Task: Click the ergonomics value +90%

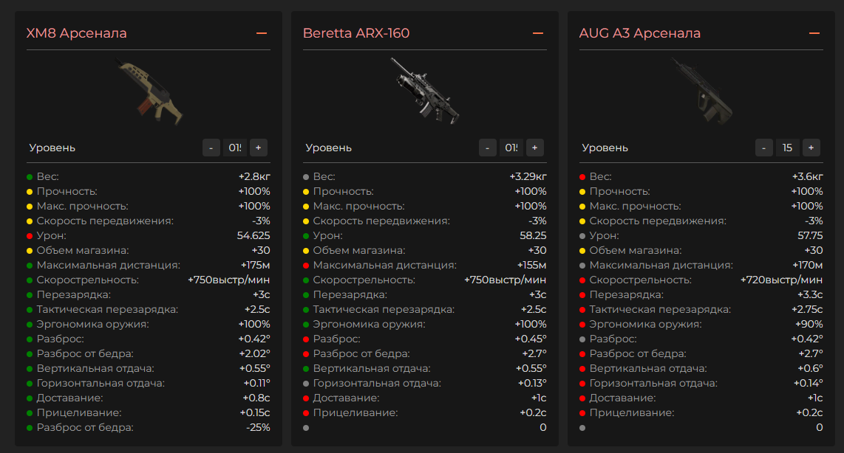Action: 809,325
